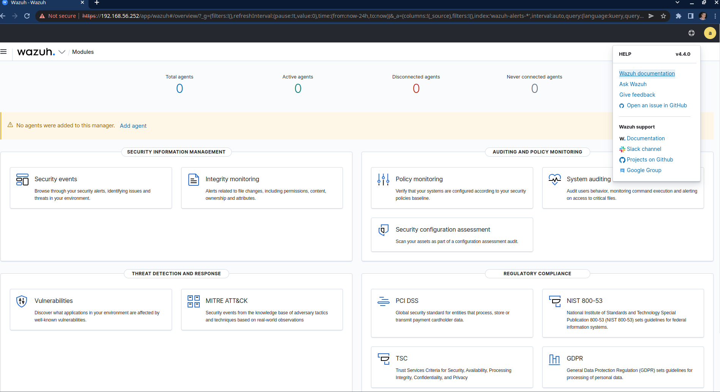Click the Vulnerabilities shield icon
The height and width of the screenshot is (392, 720).
(x=22, y=301)
